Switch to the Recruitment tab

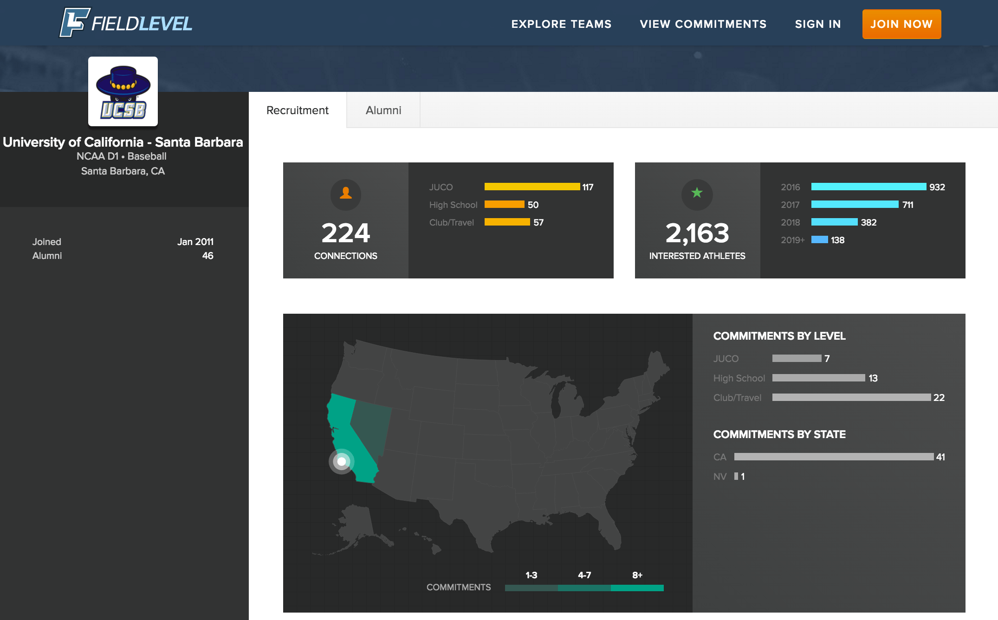[x=298, y=110]
